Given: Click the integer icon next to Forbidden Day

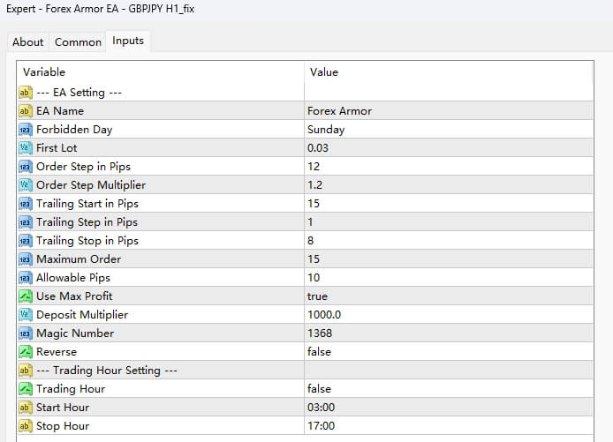Looking at the screenshot, I should pyautogui.click(x=25, y=130).
